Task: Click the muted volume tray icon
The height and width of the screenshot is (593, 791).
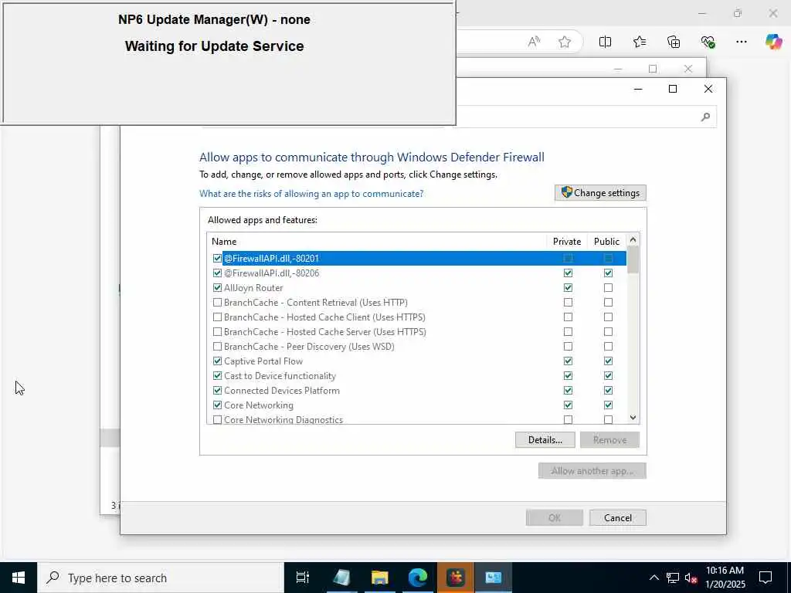Action: pos(691,578)
